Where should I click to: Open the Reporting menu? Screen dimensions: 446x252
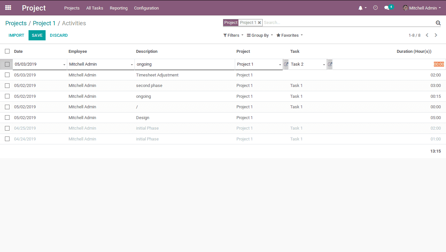pyautogui.click(x=119, y=8)
